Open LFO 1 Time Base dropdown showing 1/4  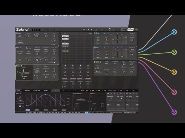click(115, 63)
